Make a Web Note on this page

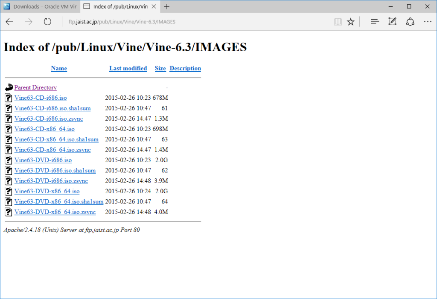pos(392,21)
